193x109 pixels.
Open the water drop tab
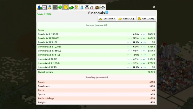click(82, 7)
